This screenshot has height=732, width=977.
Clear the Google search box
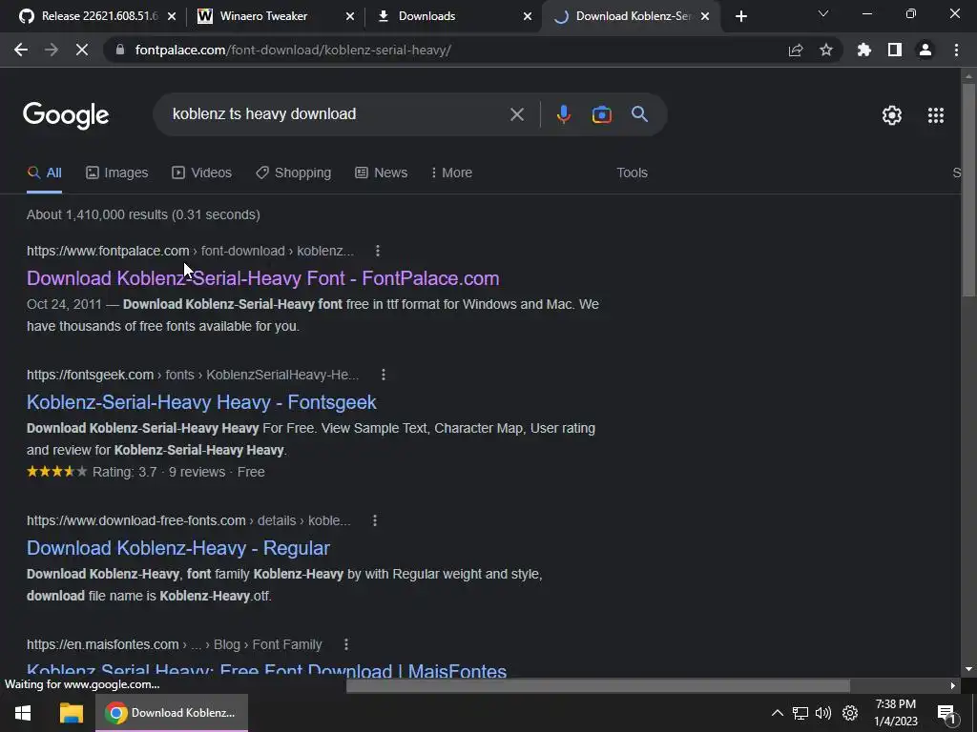[x=516, y=114]
